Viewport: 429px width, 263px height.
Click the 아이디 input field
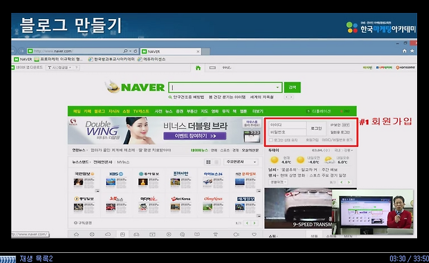click(287, 125)
